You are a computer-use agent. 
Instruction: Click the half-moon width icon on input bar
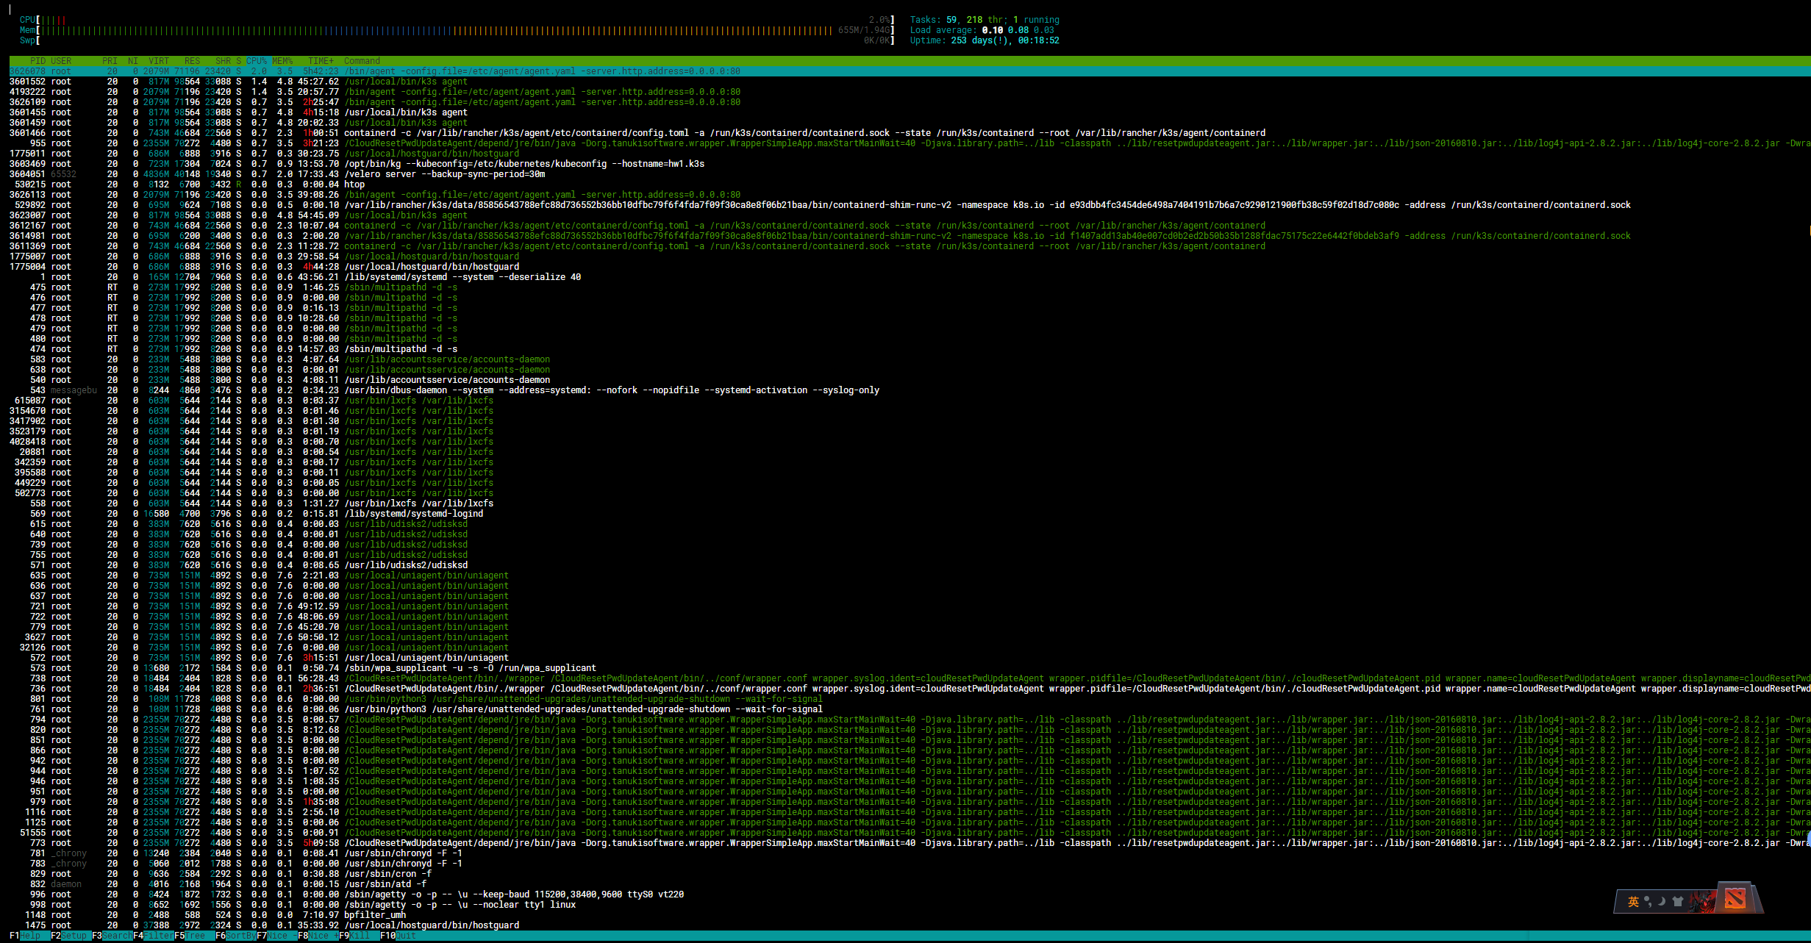(1661, 902)
